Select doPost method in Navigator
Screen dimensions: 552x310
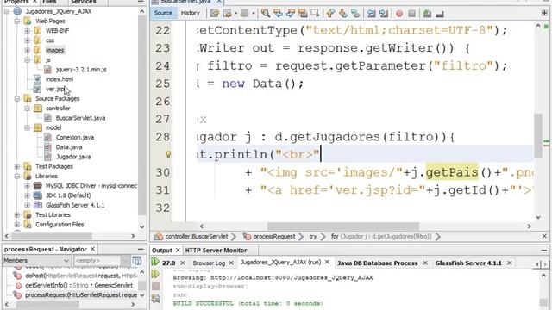[x=81, y=276]
